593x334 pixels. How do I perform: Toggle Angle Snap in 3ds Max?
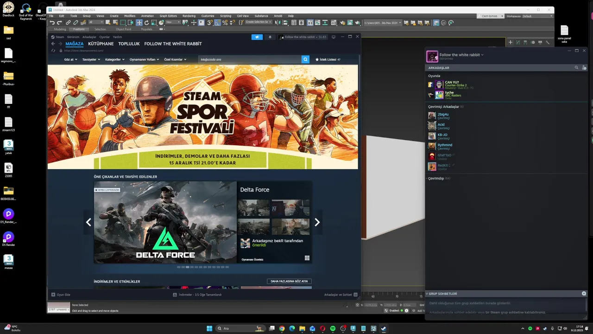click(x=217, y=22)
